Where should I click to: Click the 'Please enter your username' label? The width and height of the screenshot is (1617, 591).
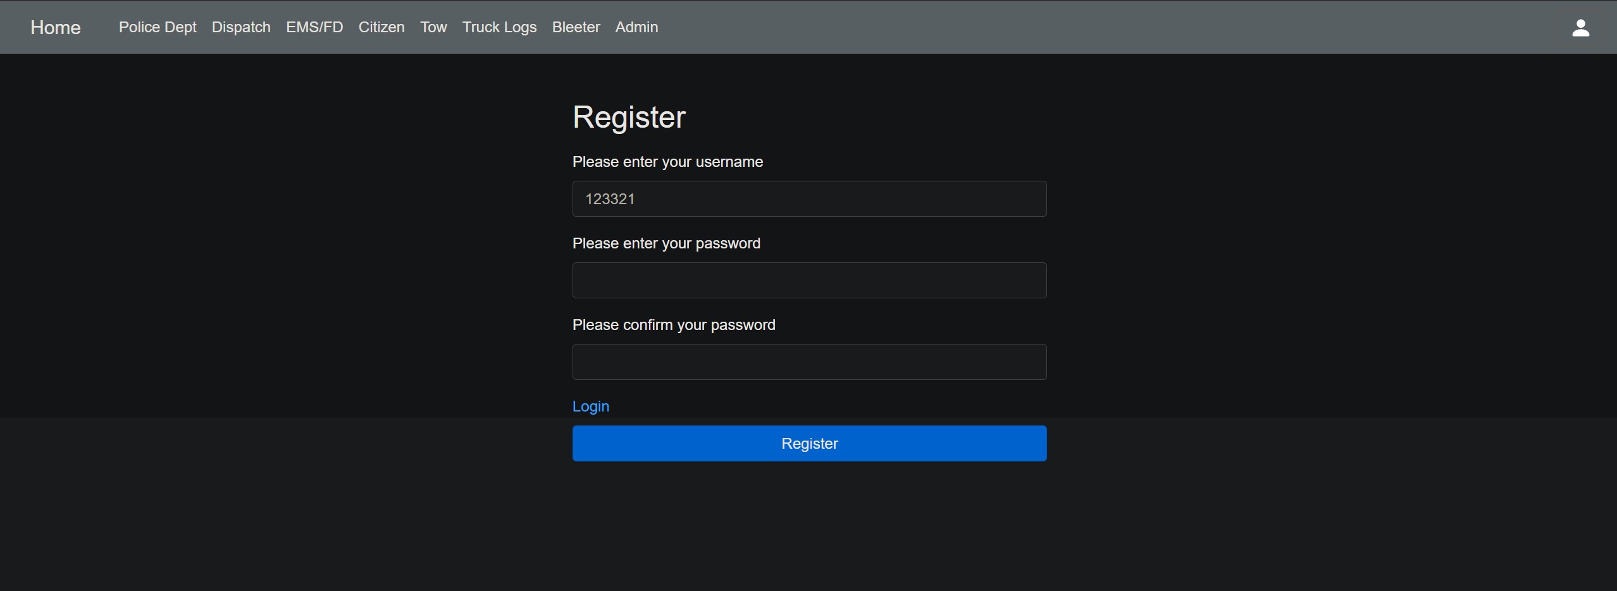(667, 162)
